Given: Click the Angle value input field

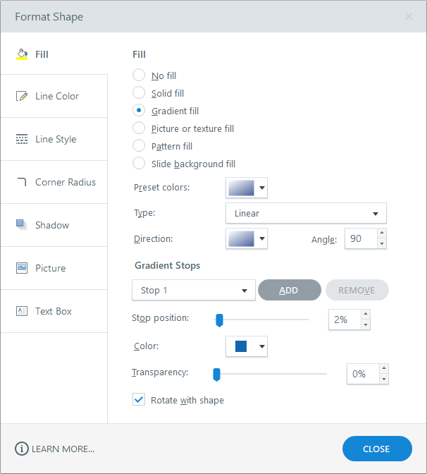Looking at the screenshot, I should tap(359, 239).
